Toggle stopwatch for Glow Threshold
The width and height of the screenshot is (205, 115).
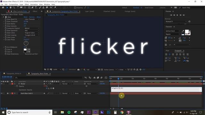pos(6,21)
